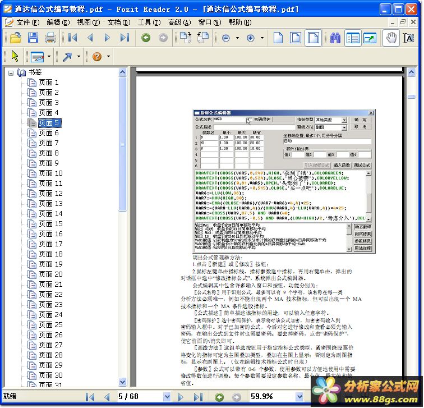Click document vertical scrollbar thumb

tap(412, 97)
